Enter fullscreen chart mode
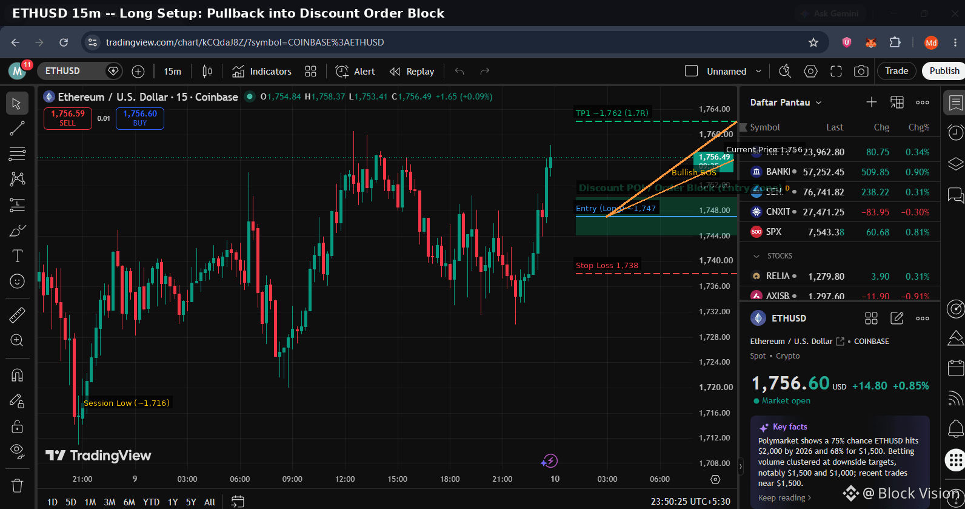The width and height of the screenshot is (965, 509). click(836, 72)
